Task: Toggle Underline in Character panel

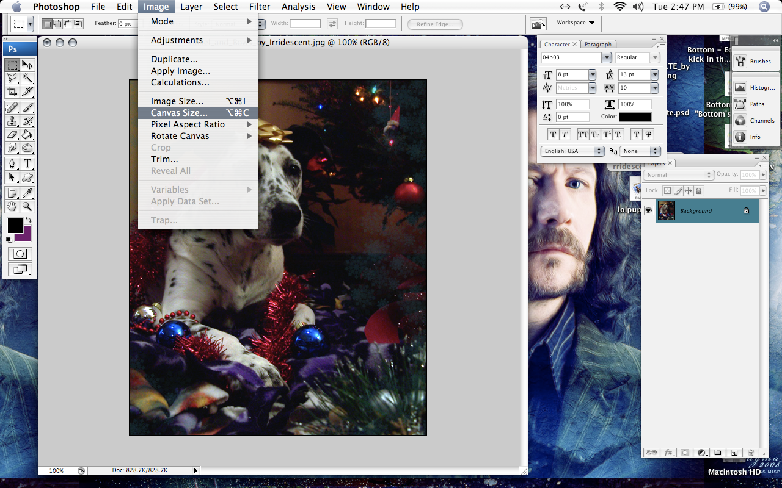Action: pyautogui.click(x=637, y=135)
